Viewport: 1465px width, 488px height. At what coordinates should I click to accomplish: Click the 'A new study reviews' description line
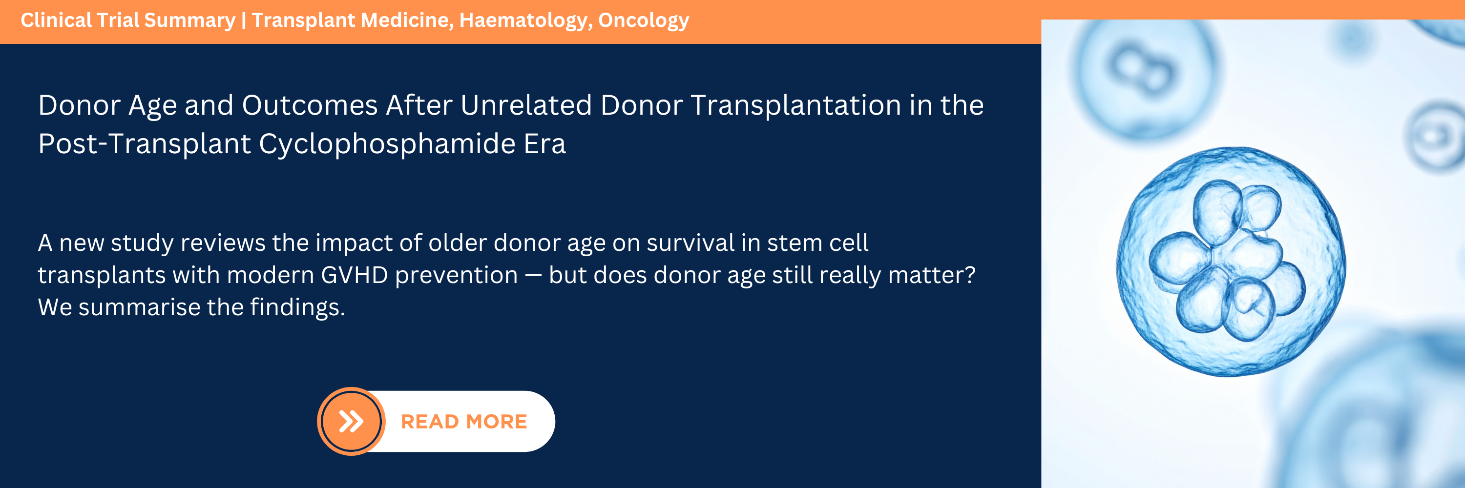pos(453,243)
